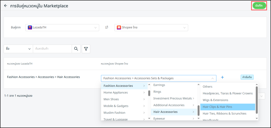This screenshot has width=271, height=128.
Task: Click the Shopee ไทย logo icon
Action: point(119,27)
